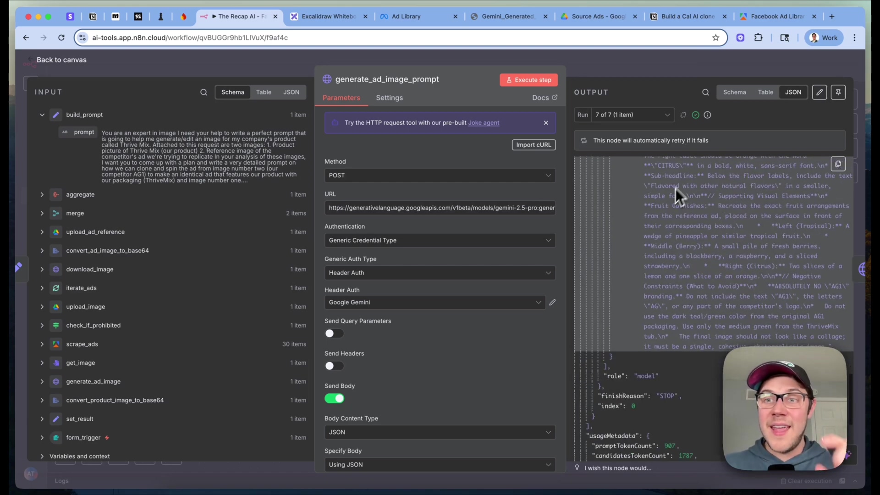
Task: Click the Execute step button
Action: [528, 80]
